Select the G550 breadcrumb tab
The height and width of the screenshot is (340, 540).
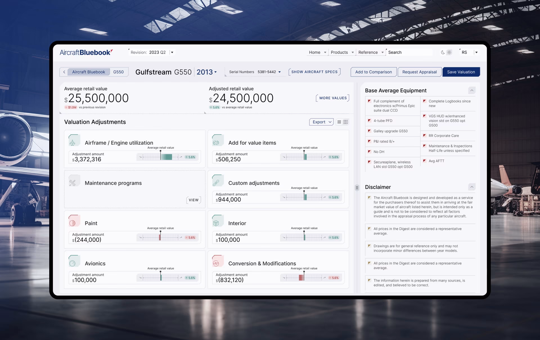(x=118, y=72)
